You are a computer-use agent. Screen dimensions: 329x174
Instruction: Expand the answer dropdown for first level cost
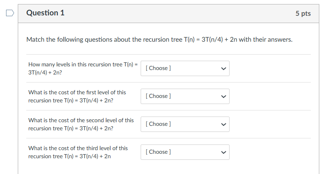pyautogui.click(x=185, y=96)
